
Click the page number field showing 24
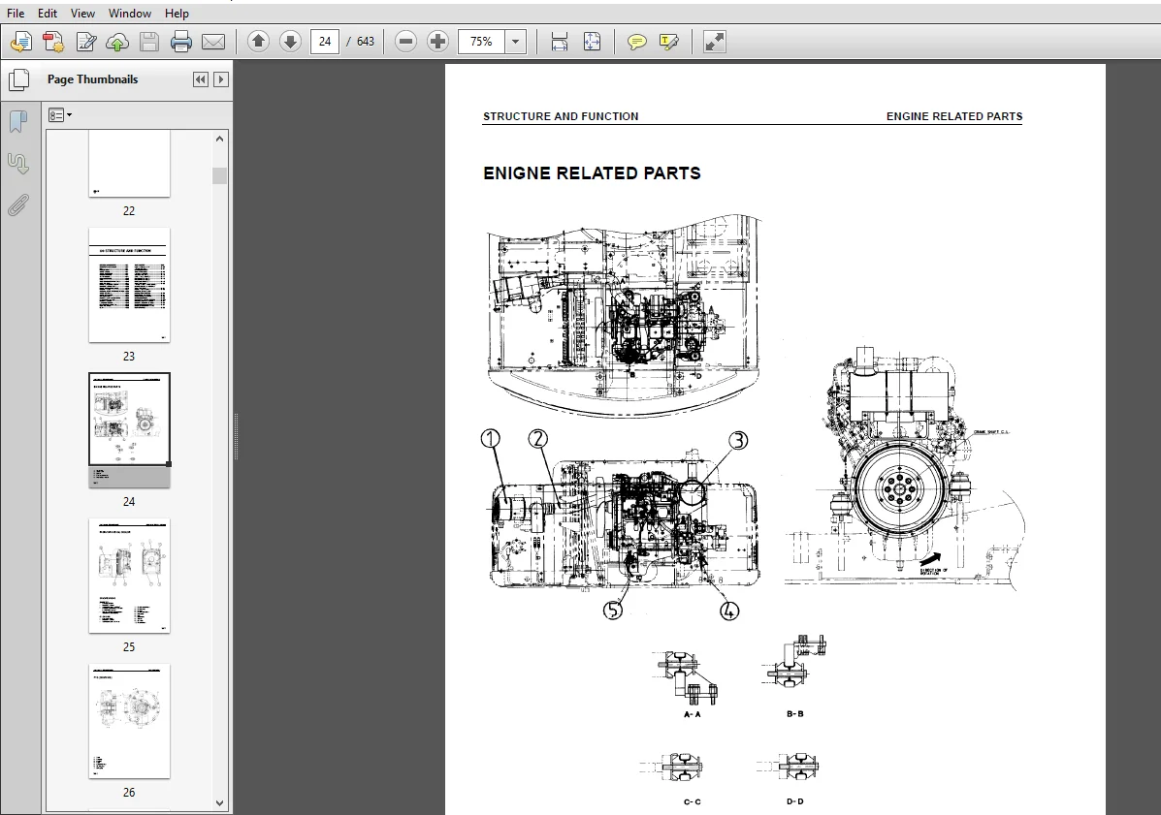[325, 42]
